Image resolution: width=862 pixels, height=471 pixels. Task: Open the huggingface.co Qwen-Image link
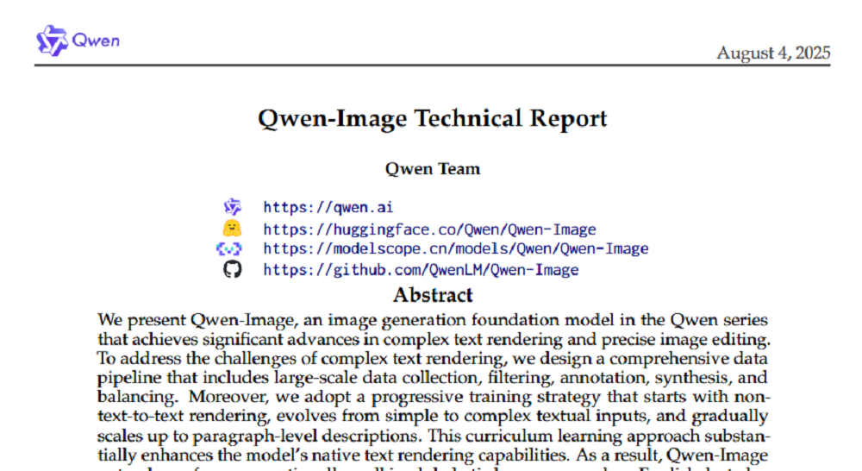[429, 229]
